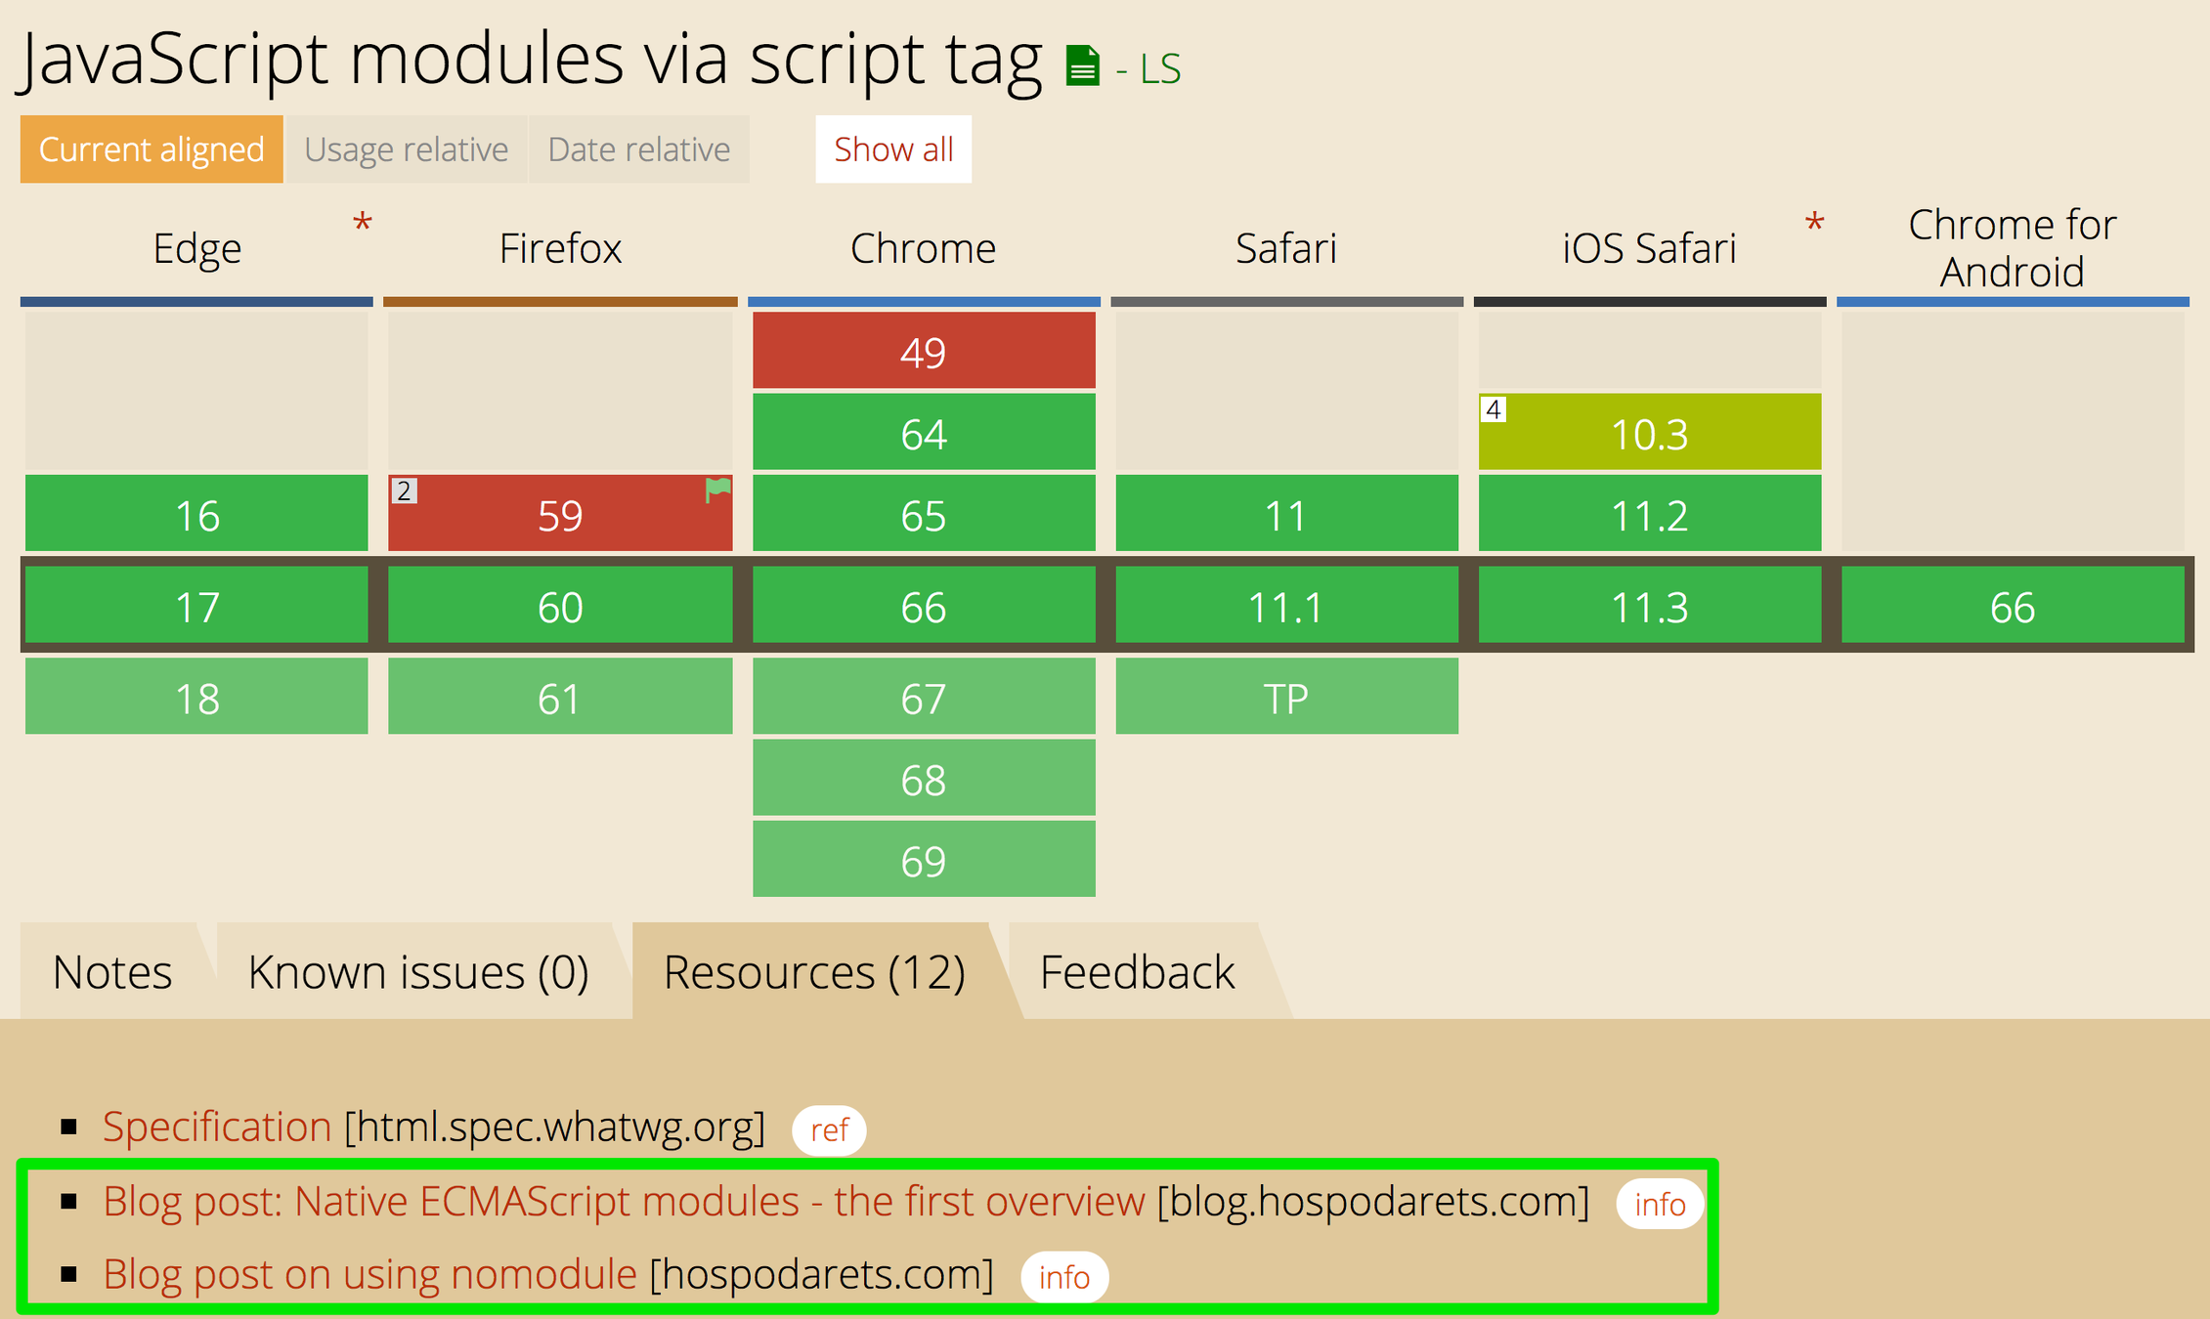The width and height of the screenshot is (2210, 1319).
Task: Select the Current aligned view mode
Action: (152, 149)
